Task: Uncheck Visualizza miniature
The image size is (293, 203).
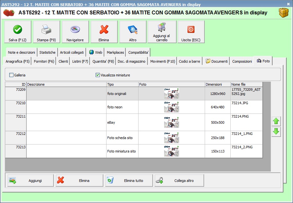Action: click(98, 75)
